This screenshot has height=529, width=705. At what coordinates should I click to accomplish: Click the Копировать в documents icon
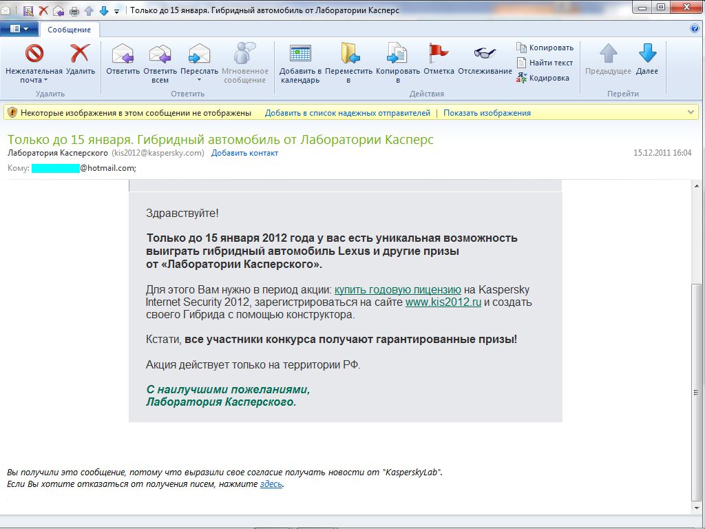(x=397, y=53)
